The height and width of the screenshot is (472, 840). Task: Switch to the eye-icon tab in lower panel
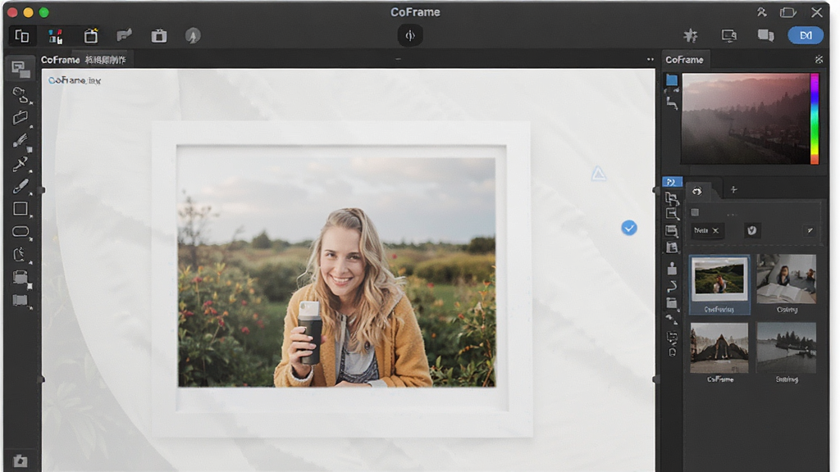(x=697, y=191)
